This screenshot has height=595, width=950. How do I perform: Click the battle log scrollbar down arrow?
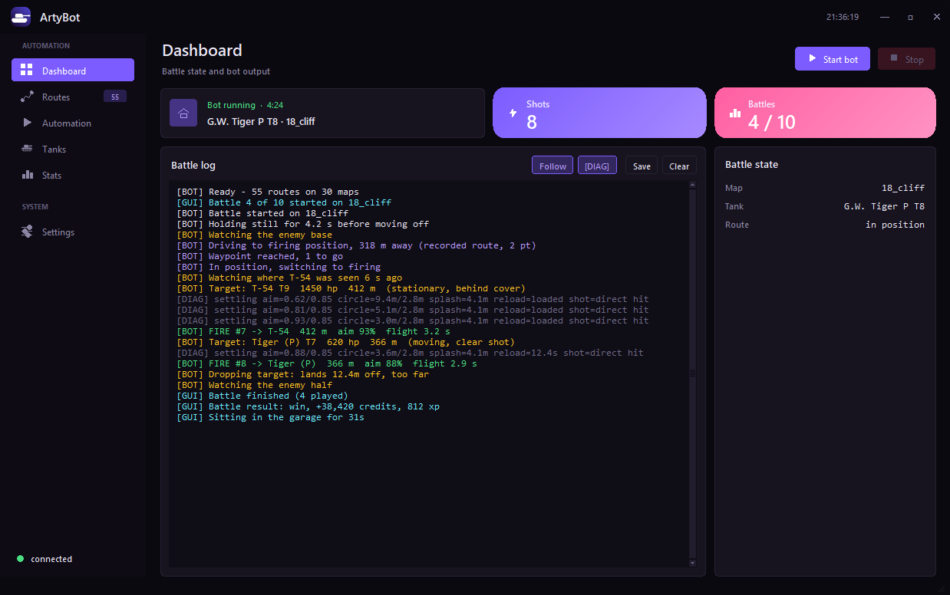point(692,563)
